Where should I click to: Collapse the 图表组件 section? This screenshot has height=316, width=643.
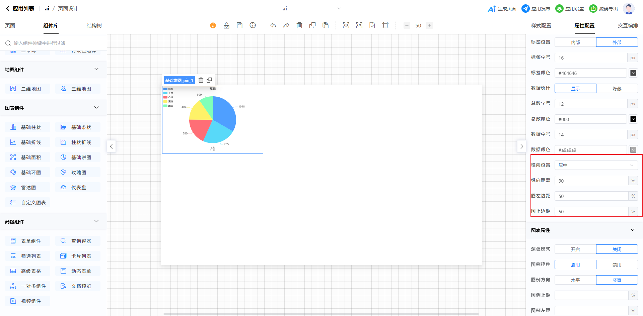tap(96, 108)
